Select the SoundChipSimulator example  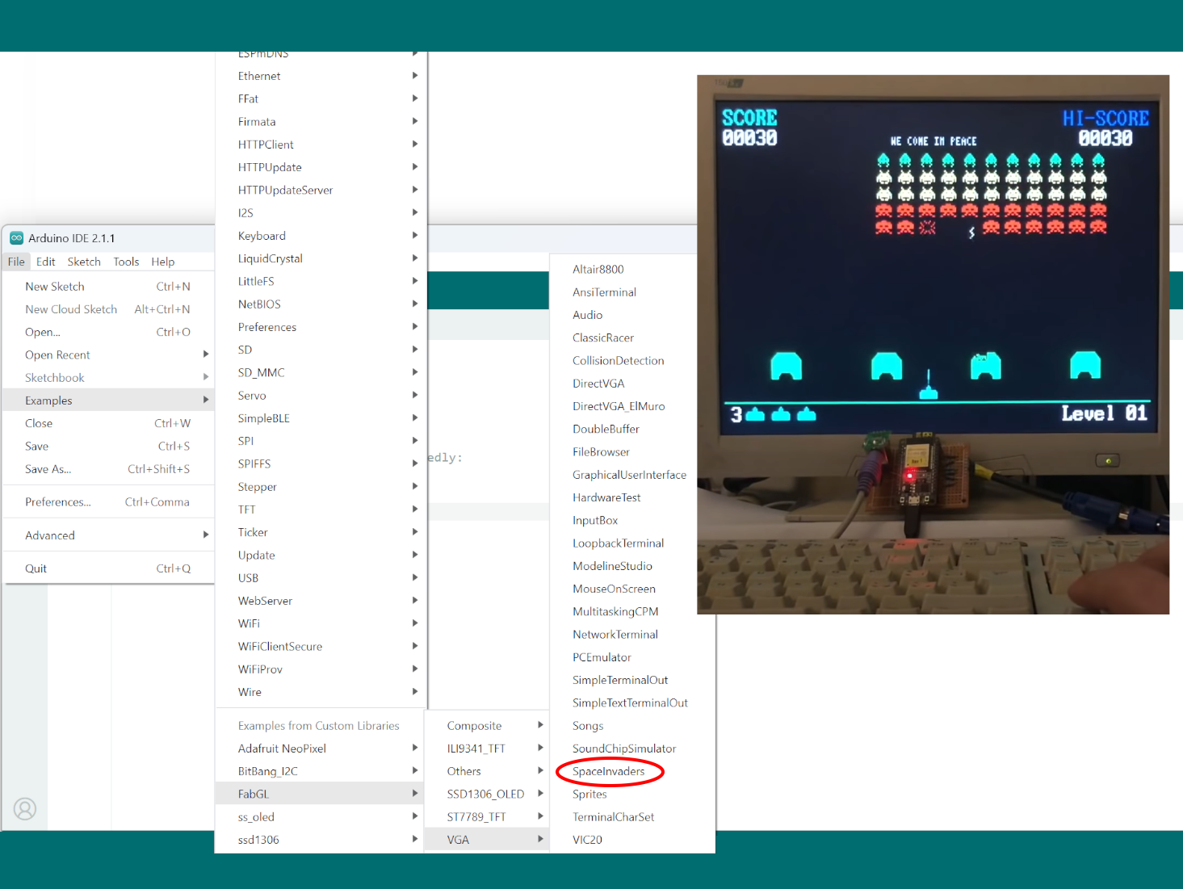click(x=623, y=749)
